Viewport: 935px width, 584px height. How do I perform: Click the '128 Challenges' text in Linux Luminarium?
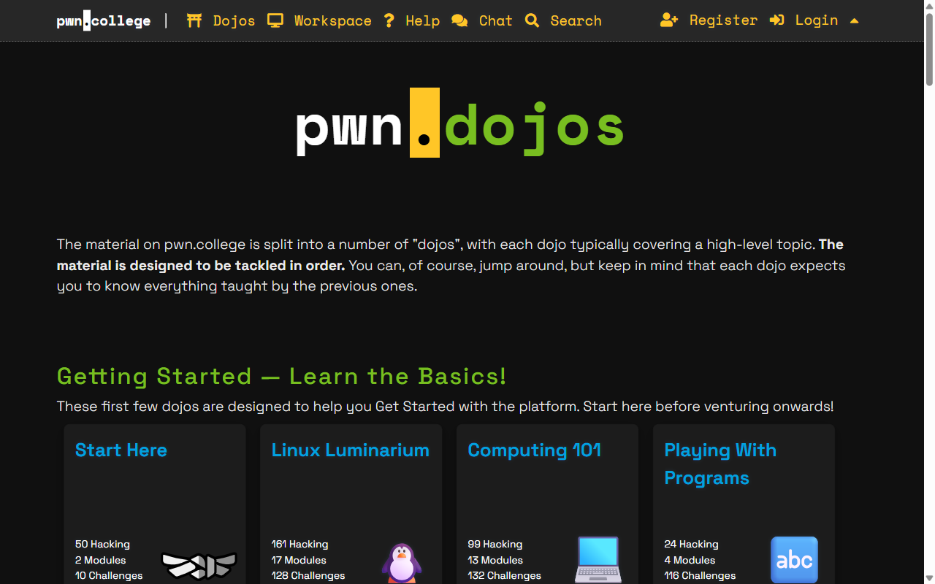pyautogui.click(x=308, y=576)
